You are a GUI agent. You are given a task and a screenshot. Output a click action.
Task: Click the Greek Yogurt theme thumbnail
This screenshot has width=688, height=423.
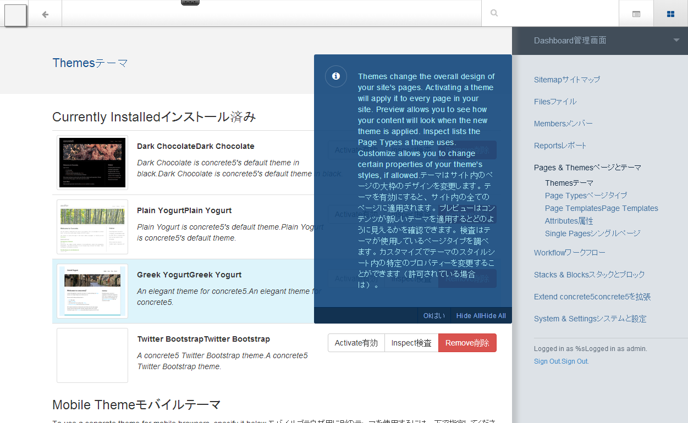(92, 291)
